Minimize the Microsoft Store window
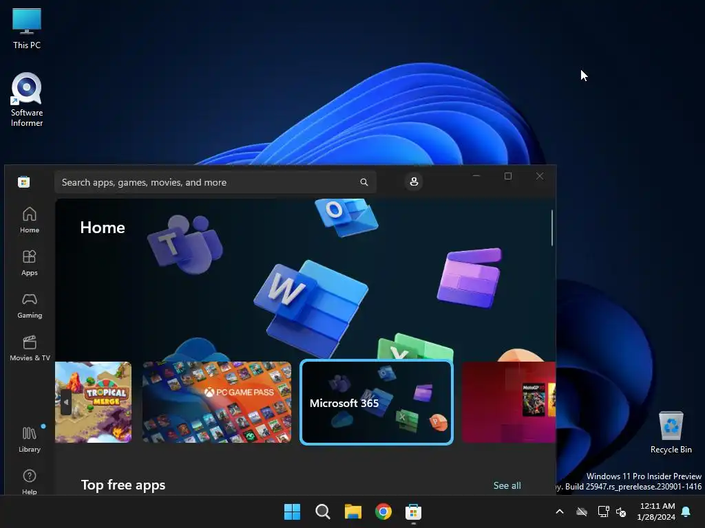 pyautogui.click(x=476, y=176)
